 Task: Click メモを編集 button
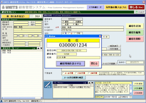click(138, 88)
